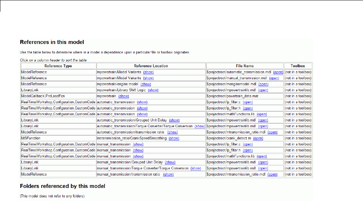The width and height of the screenshot is (363, 201).
Task: Open the manual_transmission.mdl file link
Action: [x=274, y=78]
